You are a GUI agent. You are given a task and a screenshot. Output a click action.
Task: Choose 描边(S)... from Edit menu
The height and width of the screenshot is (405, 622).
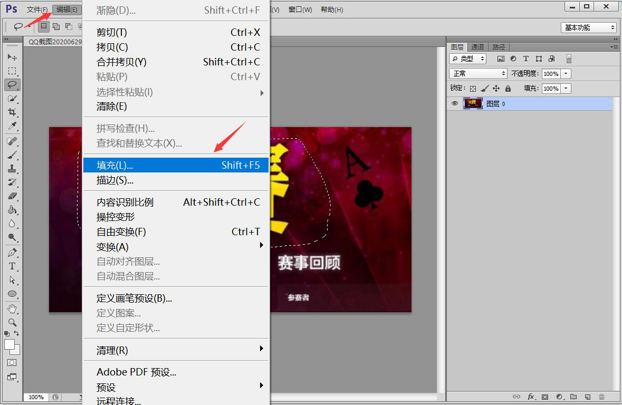(176, 180)
